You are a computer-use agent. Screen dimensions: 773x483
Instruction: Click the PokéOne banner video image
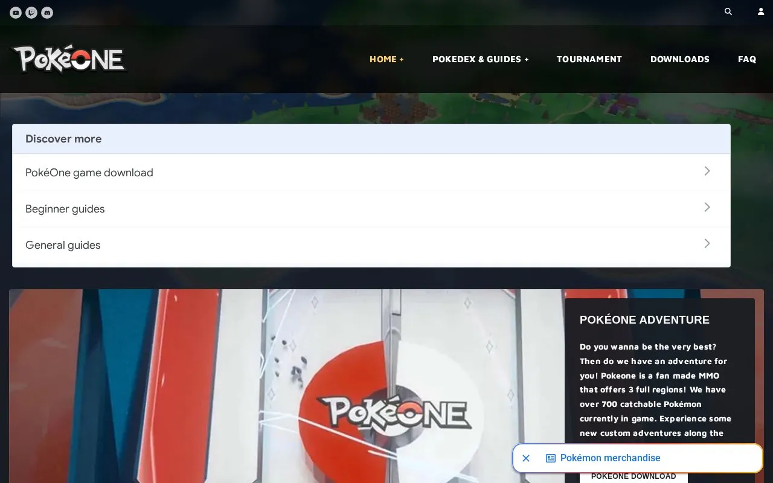287,386
